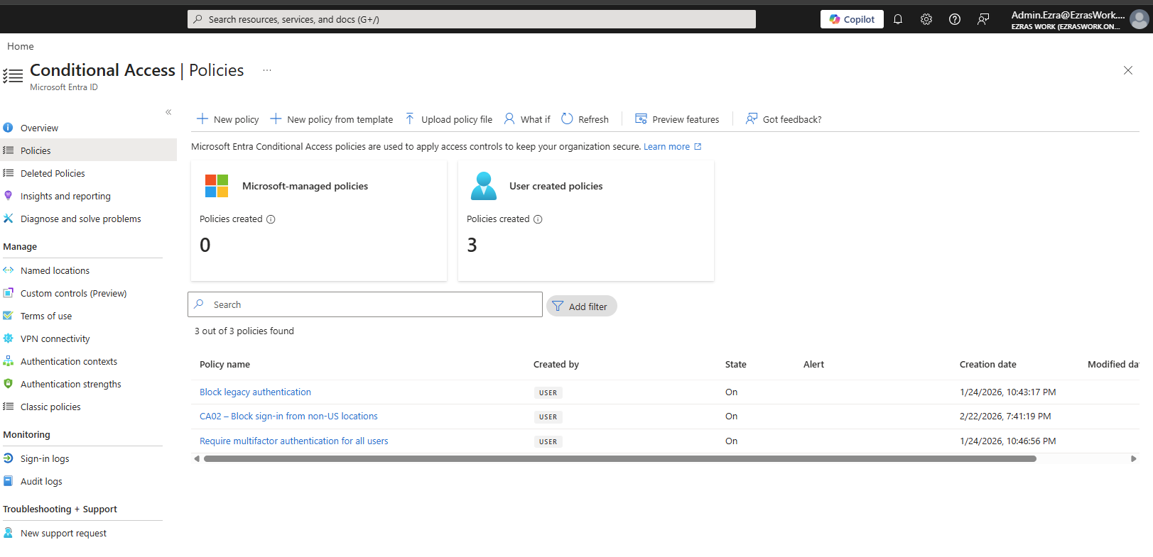Click info icon on Microsoft-managed Policies created
This screenshot has height=557, width=1153.
pyautogui.click(x=271, y=219)
